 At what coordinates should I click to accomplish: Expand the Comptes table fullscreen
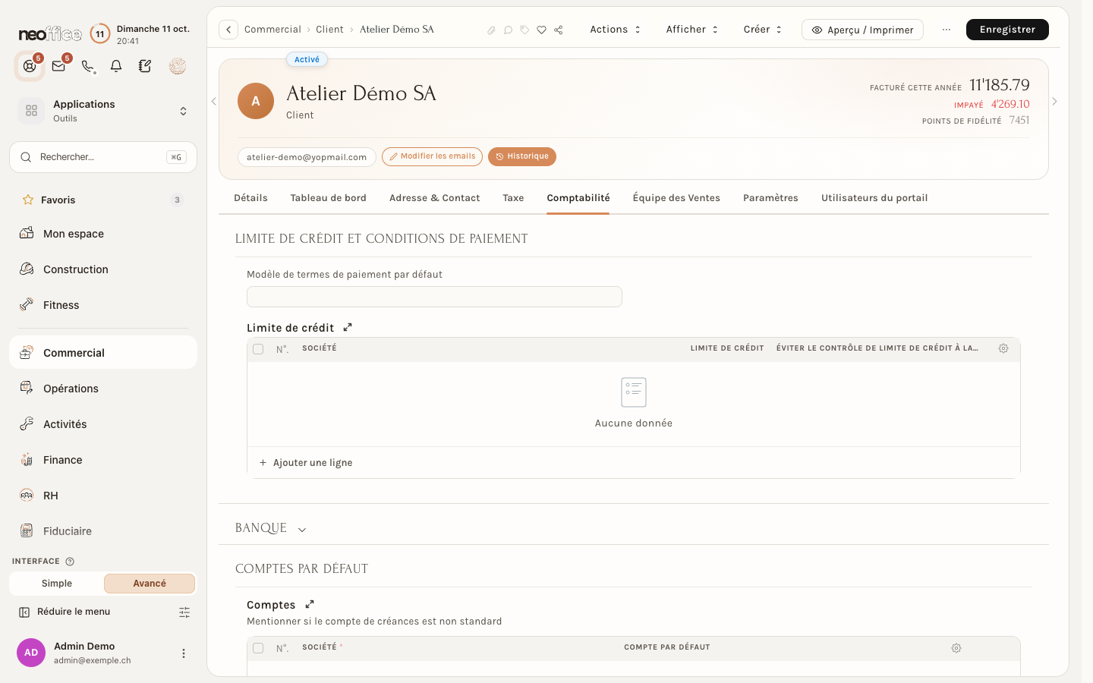tap(310, 604)
